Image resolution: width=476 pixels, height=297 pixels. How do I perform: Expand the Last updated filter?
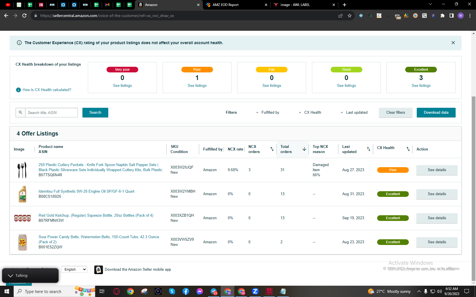(x=354, y=113)
